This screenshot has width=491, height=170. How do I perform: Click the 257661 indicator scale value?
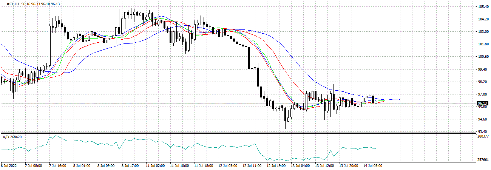(483, 160)
